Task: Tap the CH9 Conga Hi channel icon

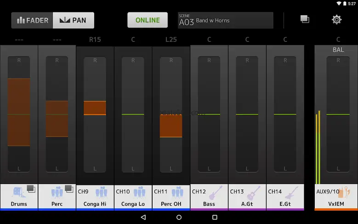Action: (x=101, y=192)
